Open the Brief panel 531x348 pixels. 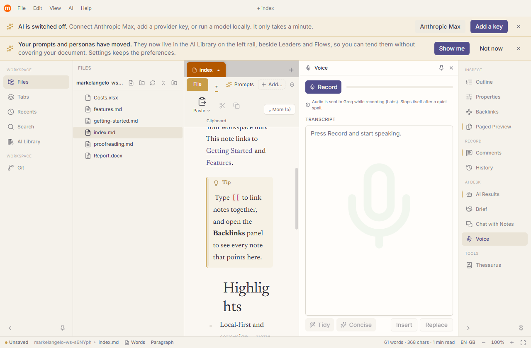coord(494,209)
